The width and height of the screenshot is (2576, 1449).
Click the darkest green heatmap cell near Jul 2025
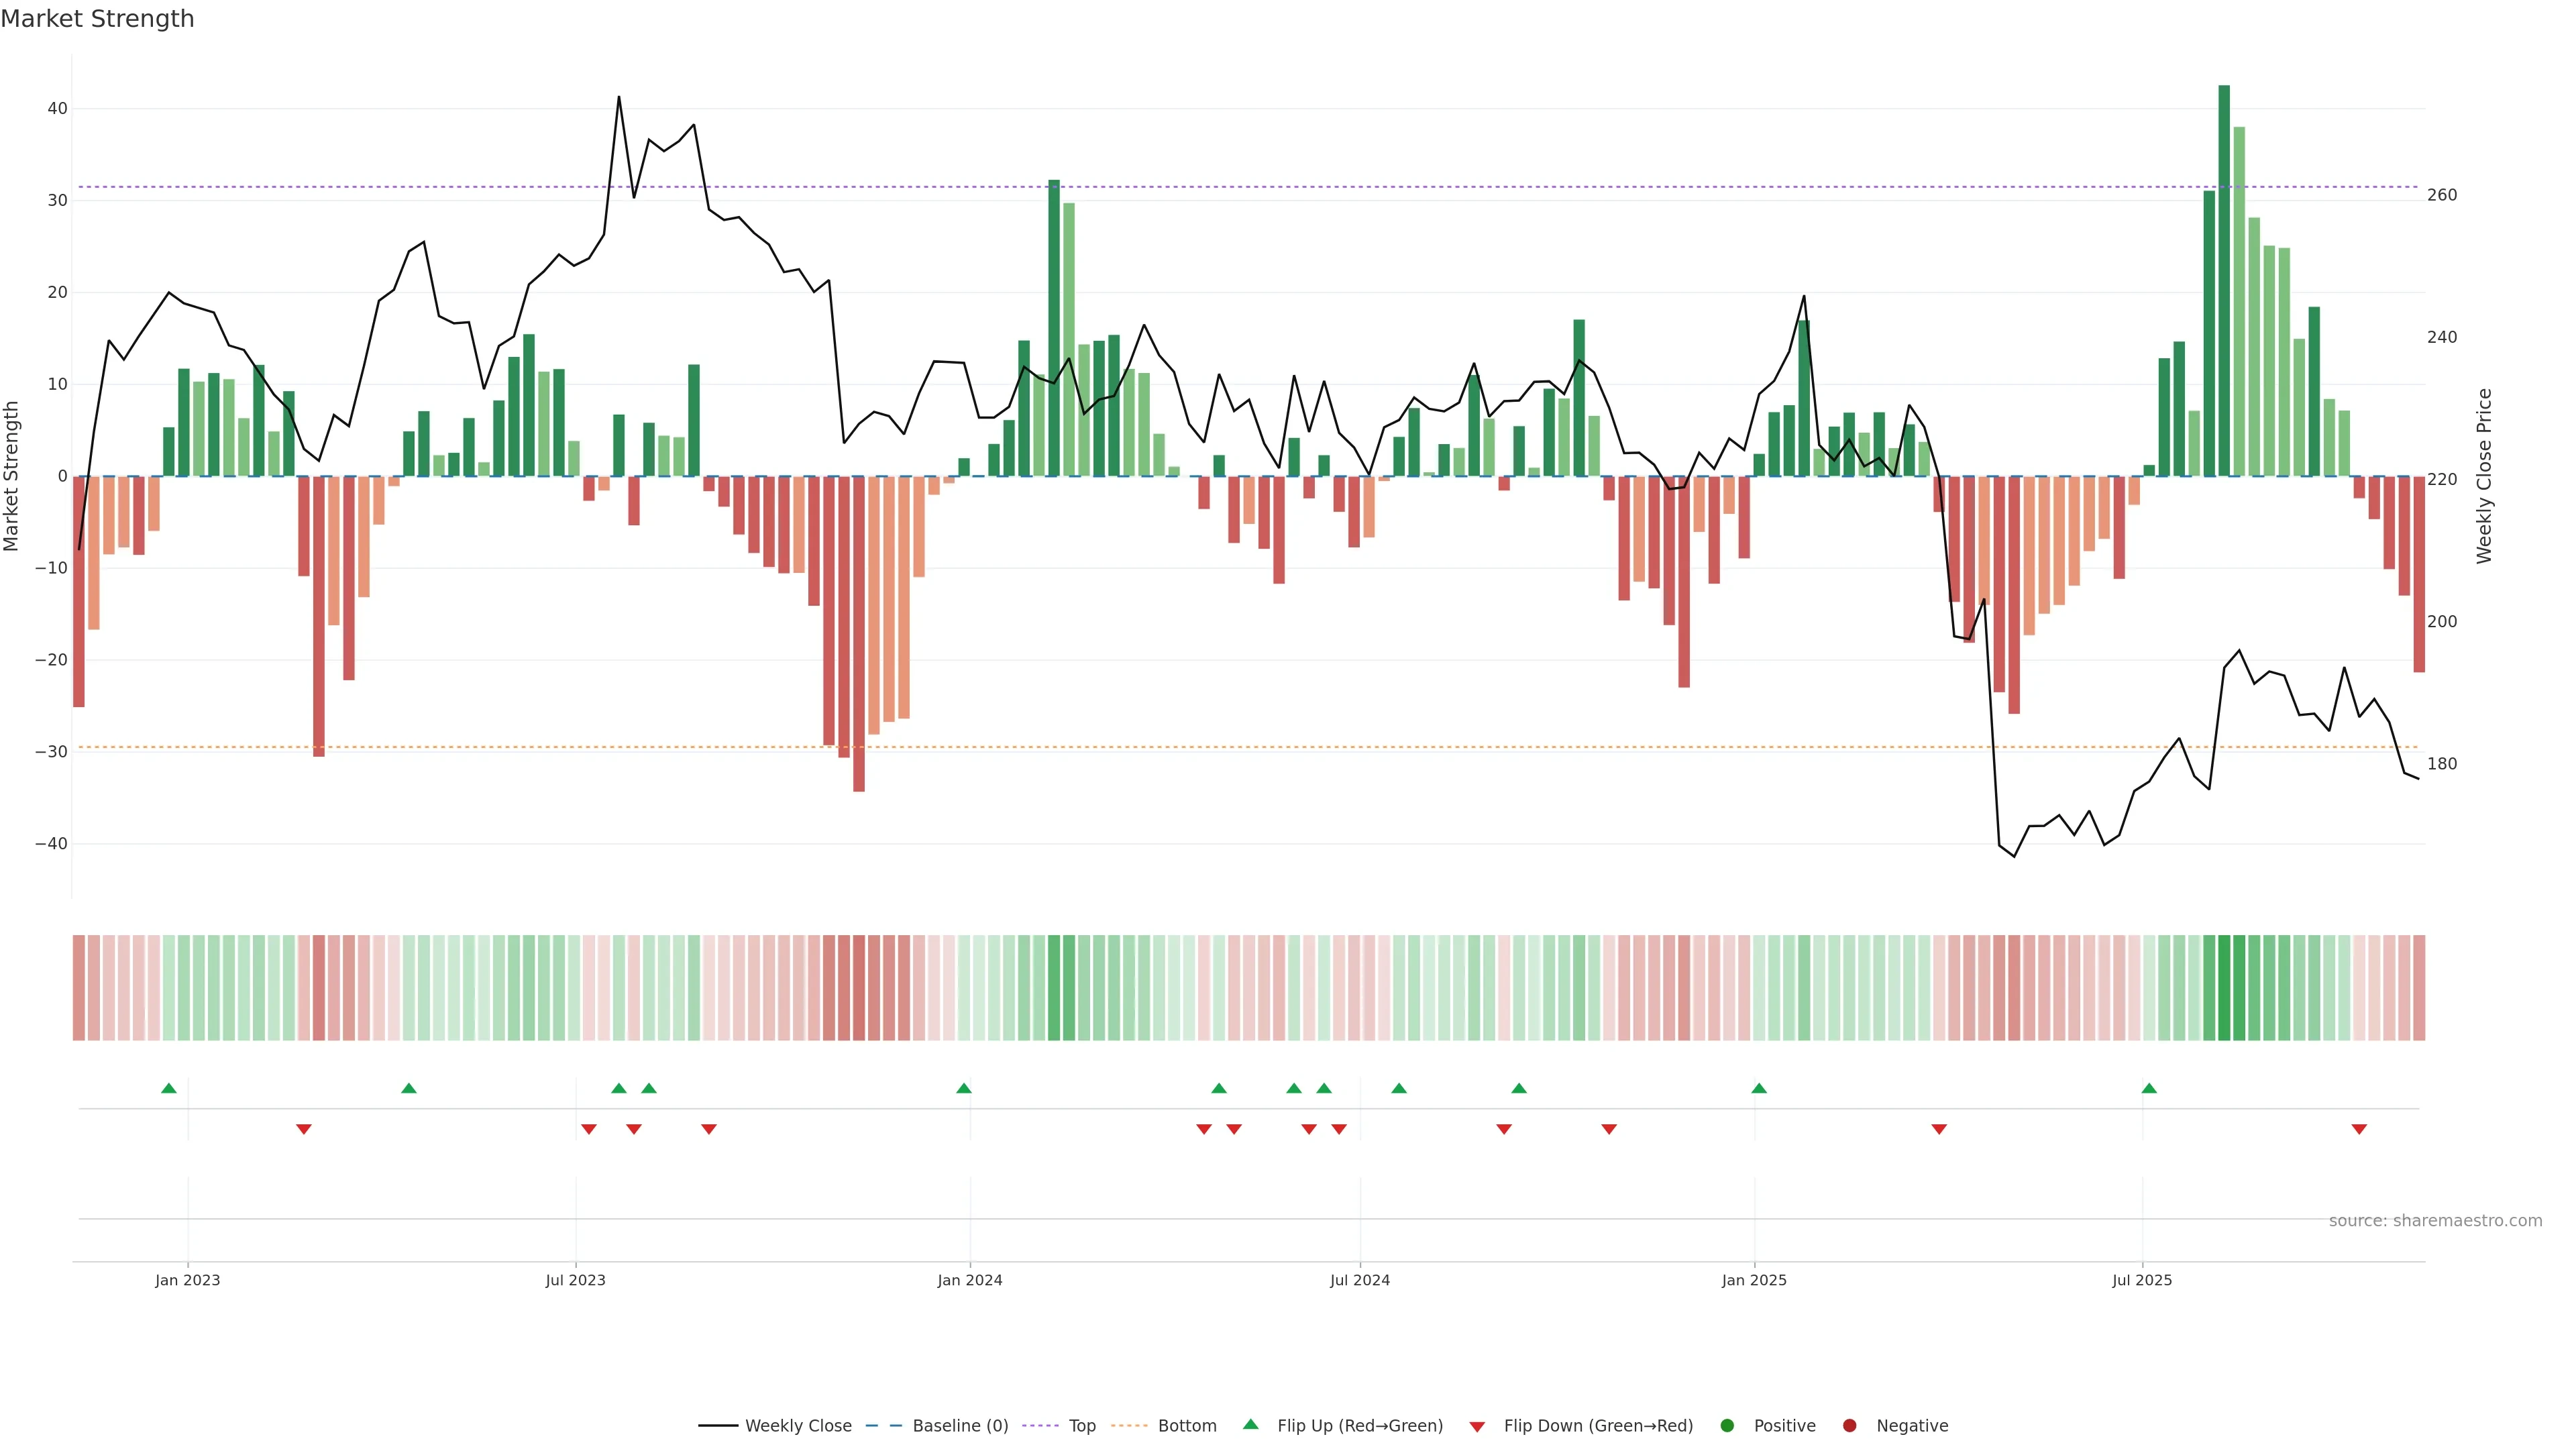[2224, 987]
